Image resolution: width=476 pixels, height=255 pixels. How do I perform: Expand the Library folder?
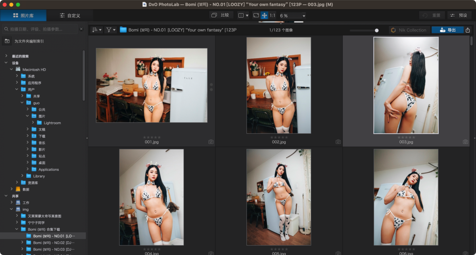point(23,176)
